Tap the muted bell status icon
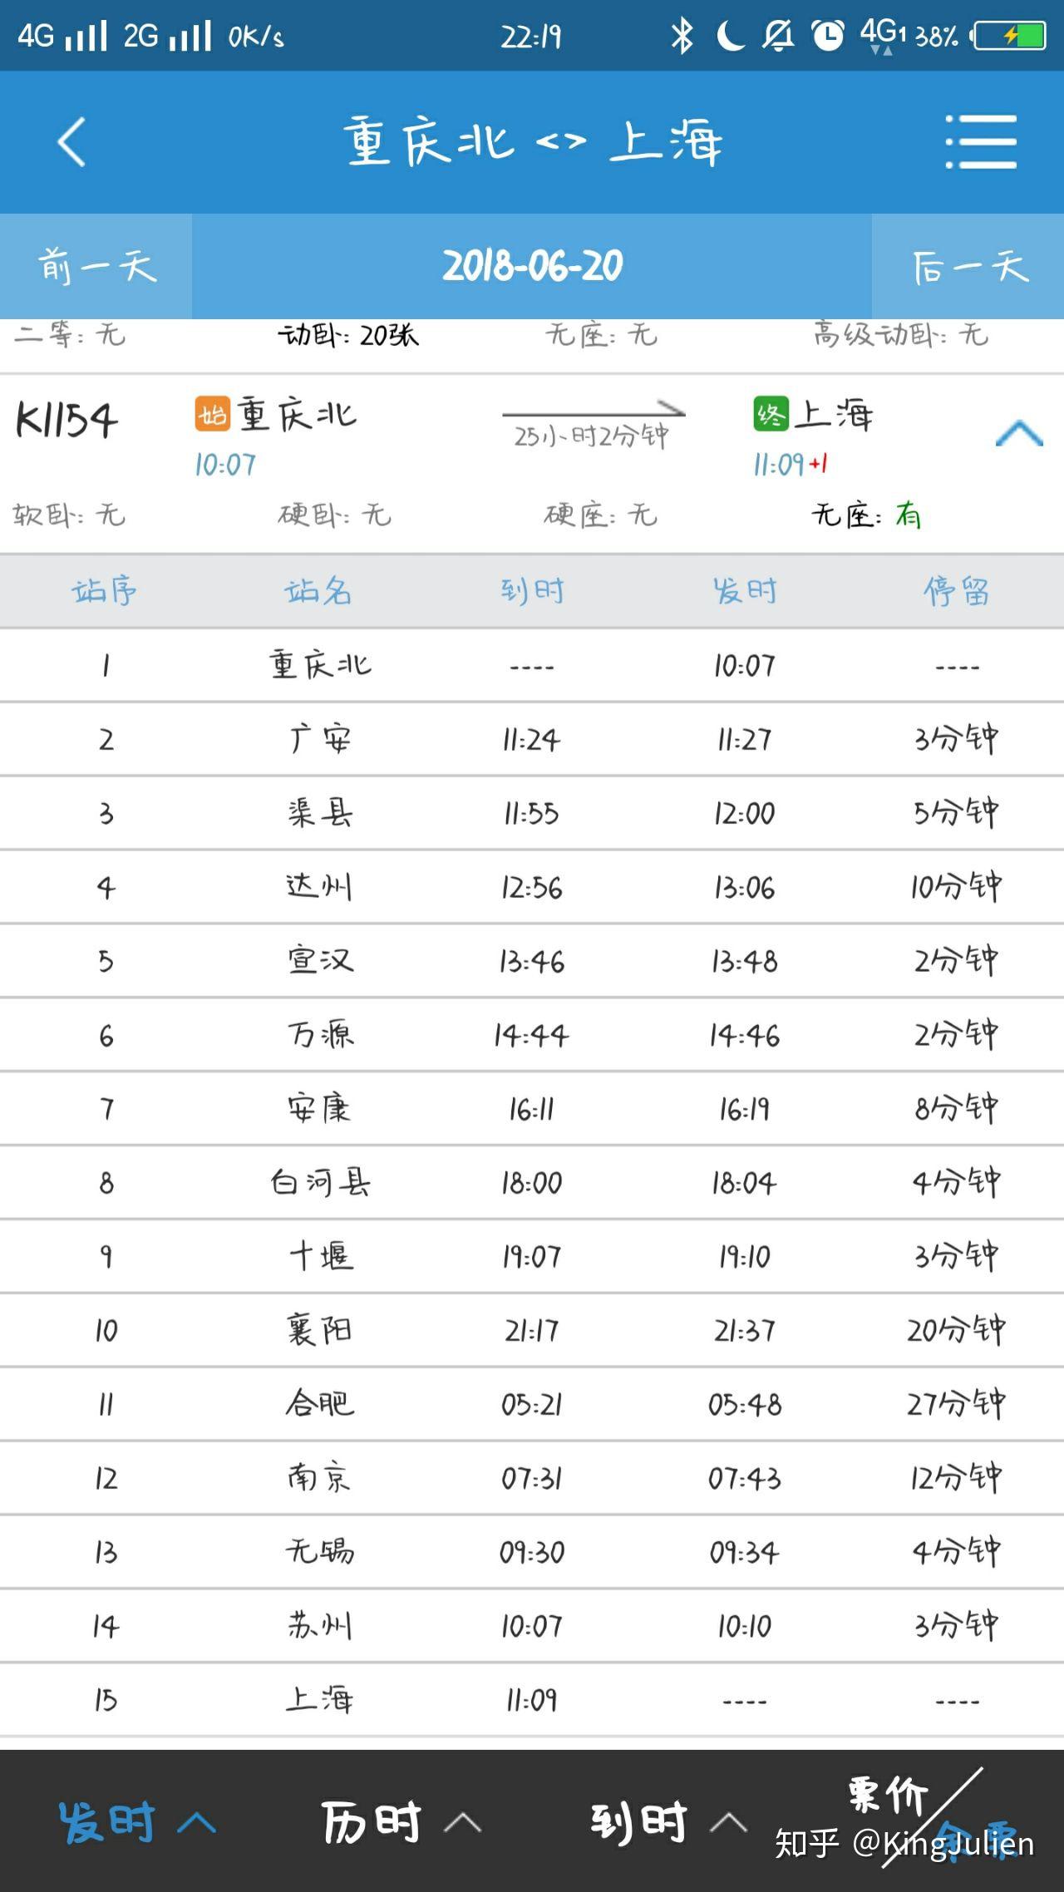 click(x=778, y=36)
